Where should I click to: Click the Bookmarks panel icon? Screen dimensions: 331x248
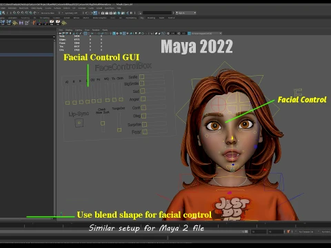click(x=70, y=33)
